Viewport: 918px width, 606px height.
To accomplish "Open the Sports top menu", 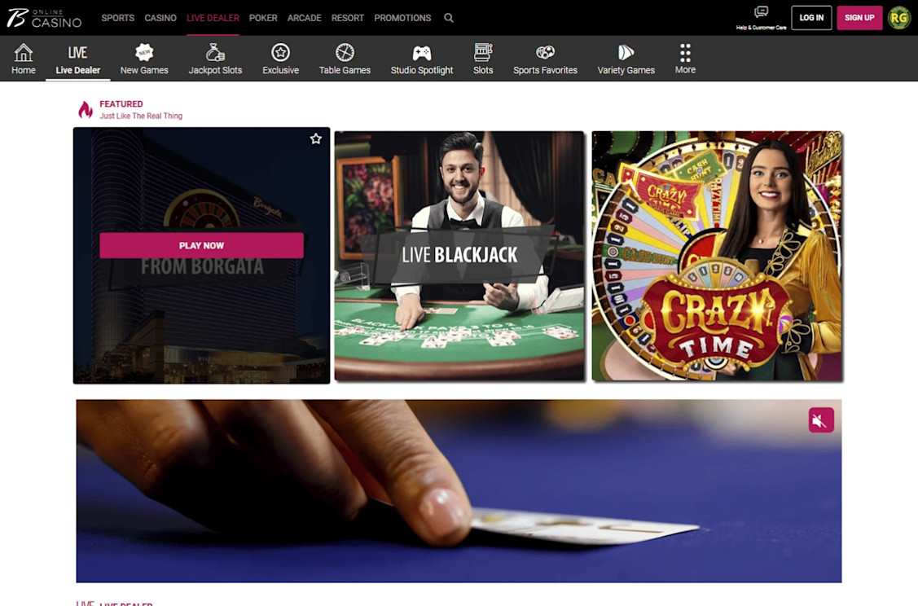I will (117, 18).
